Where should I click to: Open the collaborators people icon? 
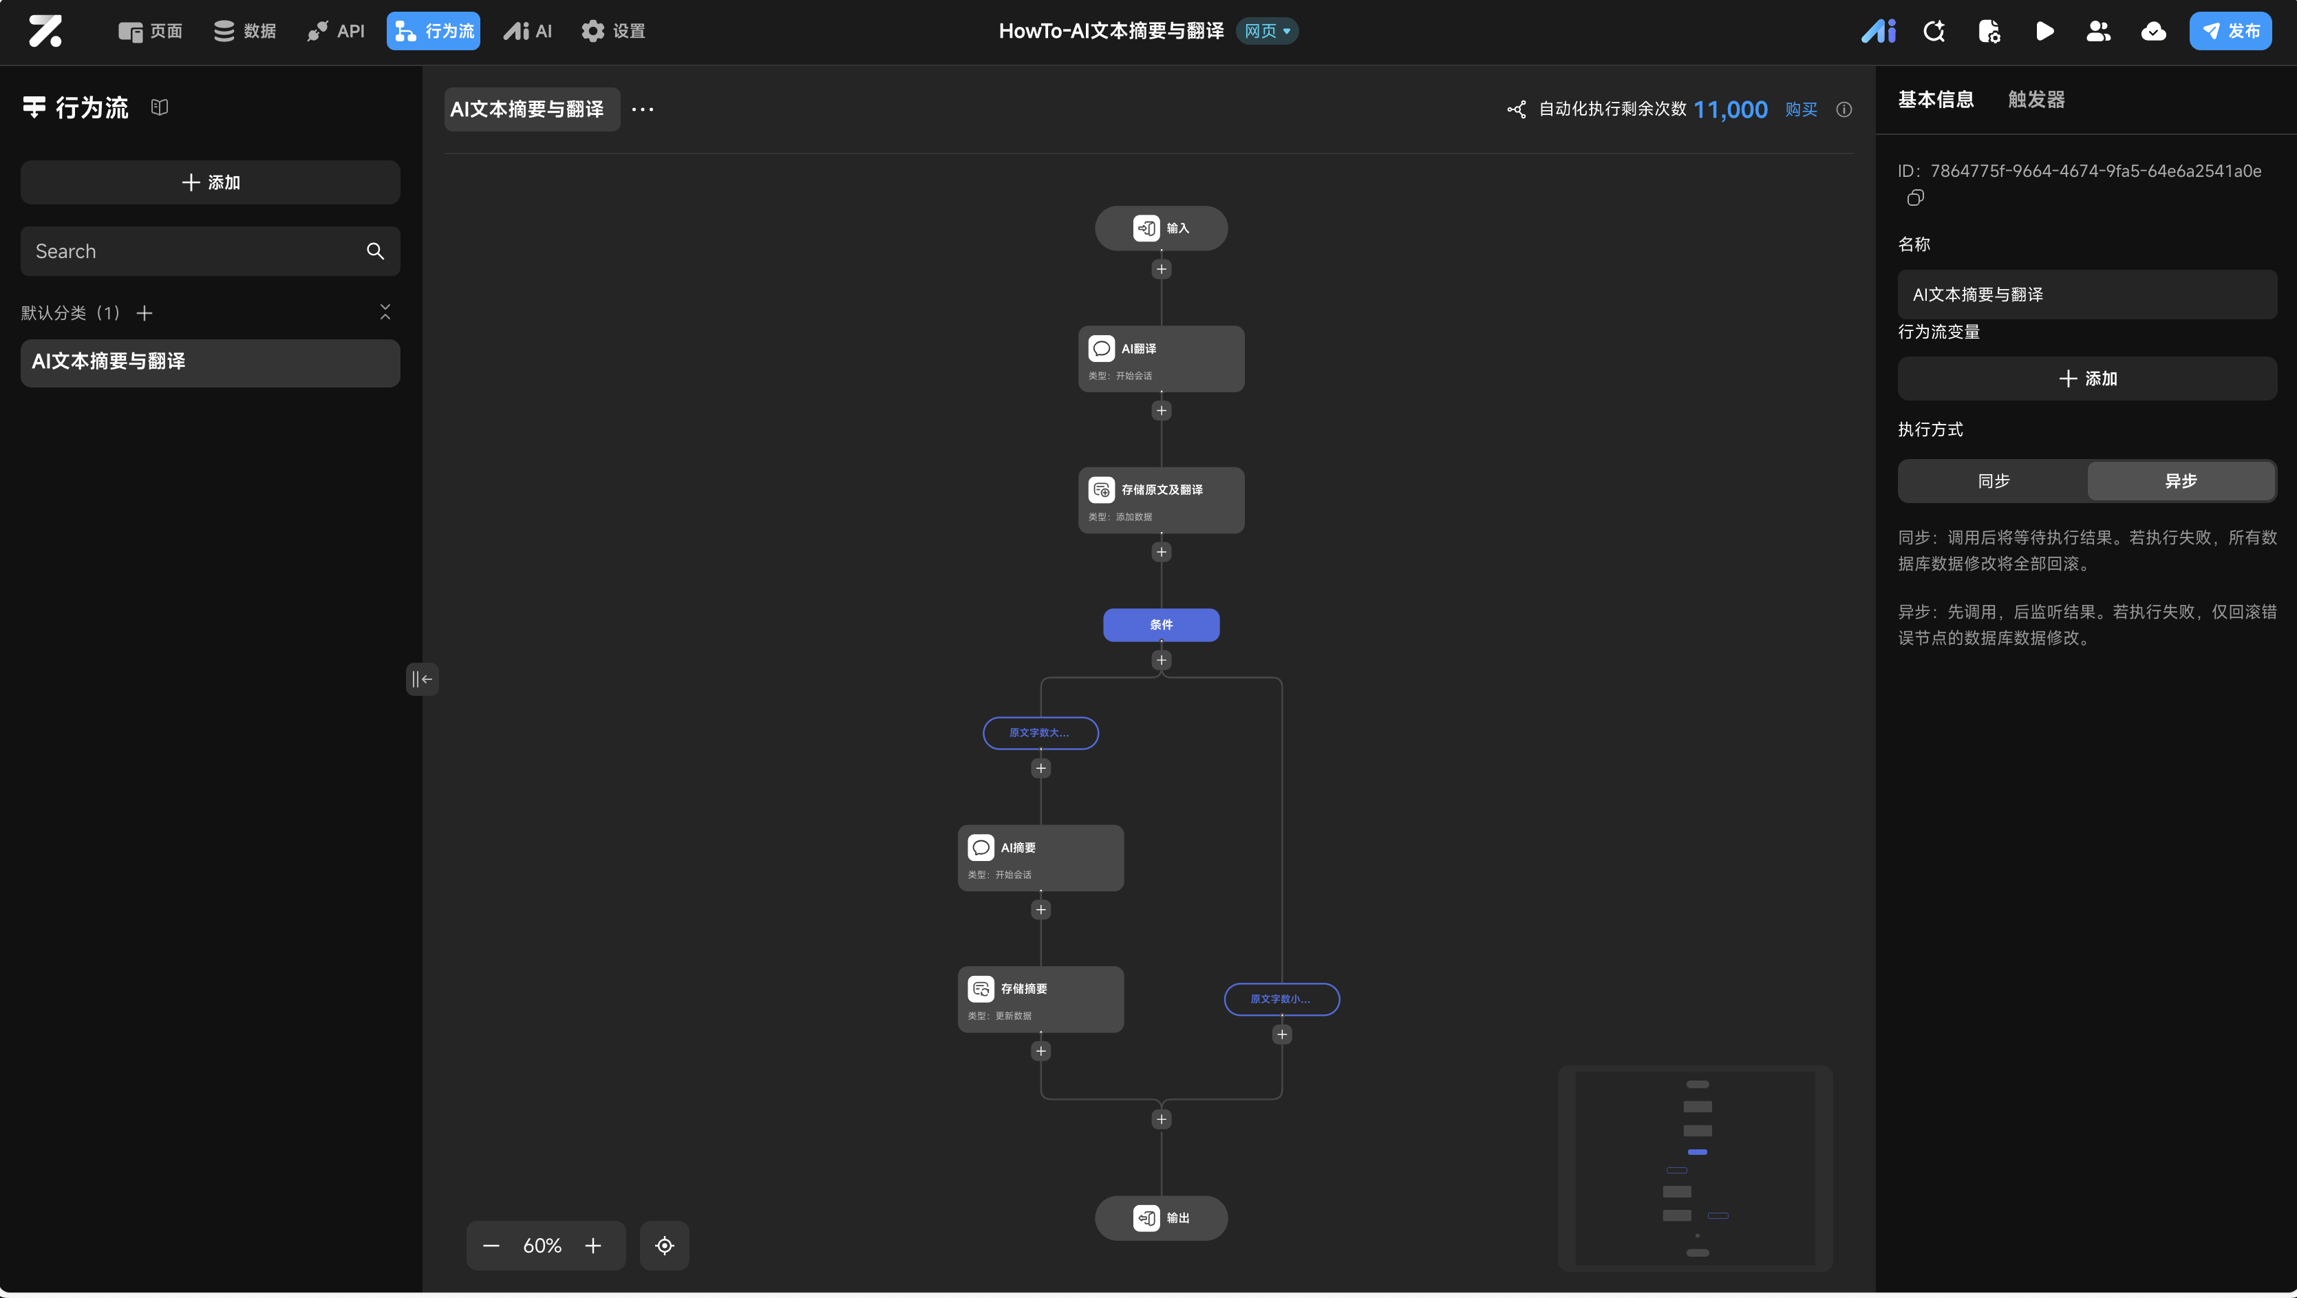[2098, 31]
